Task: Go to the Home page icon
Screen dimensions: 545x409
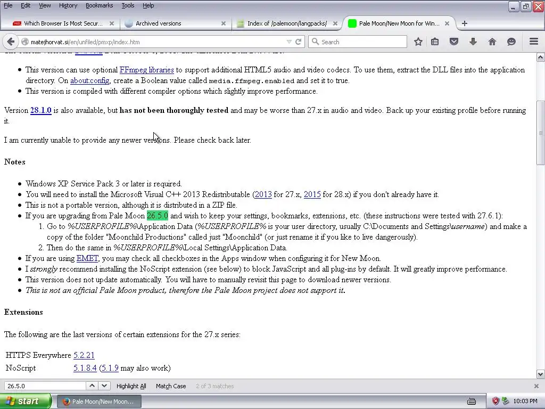Action: (x=492, y=42)
